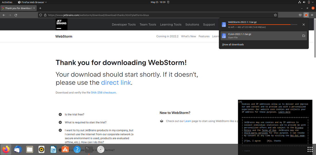Click the page vertical scrollbar
This screenshot has height=155, width=316.
pos(315,38)
